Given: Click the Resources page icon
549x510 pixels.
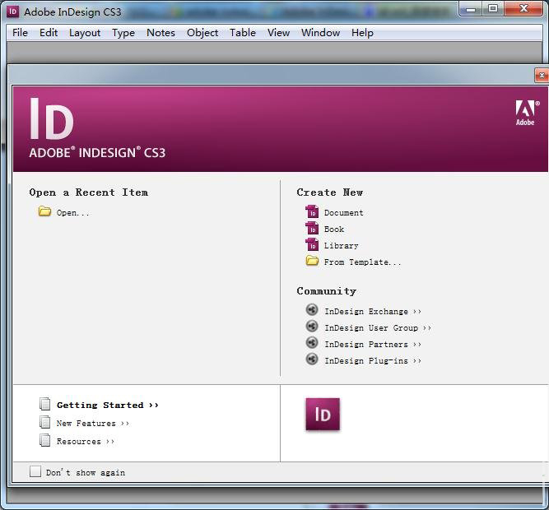Looking at the screenshot, I should [x=44, y=440].
